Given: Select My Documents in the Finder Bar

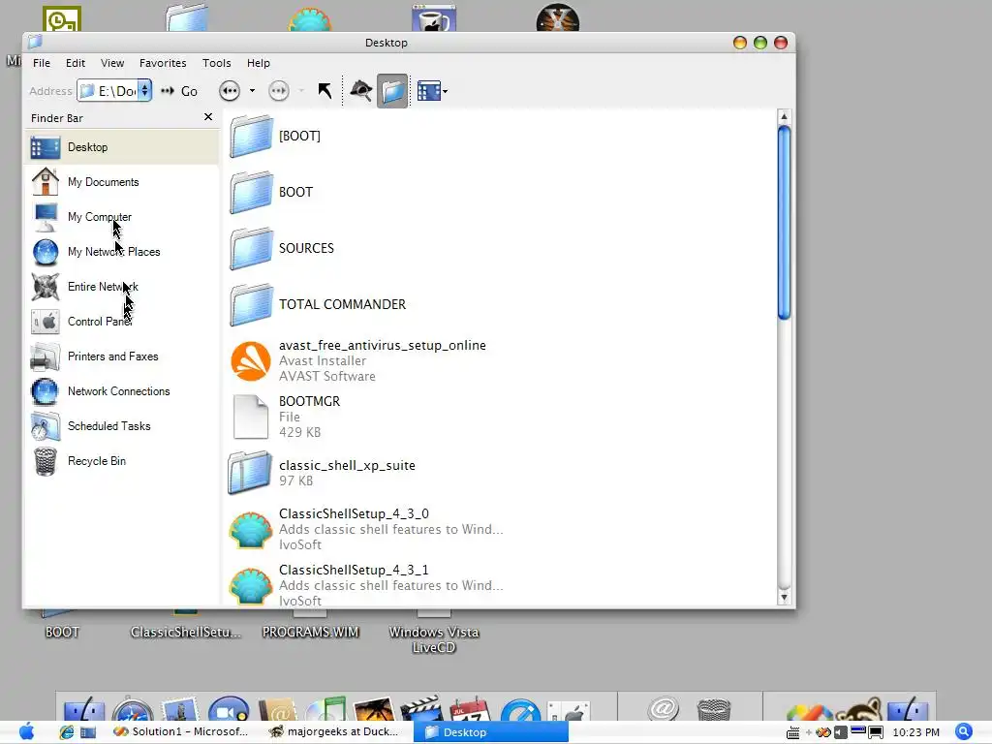Looking at the screenshot, I should [122, 182].
